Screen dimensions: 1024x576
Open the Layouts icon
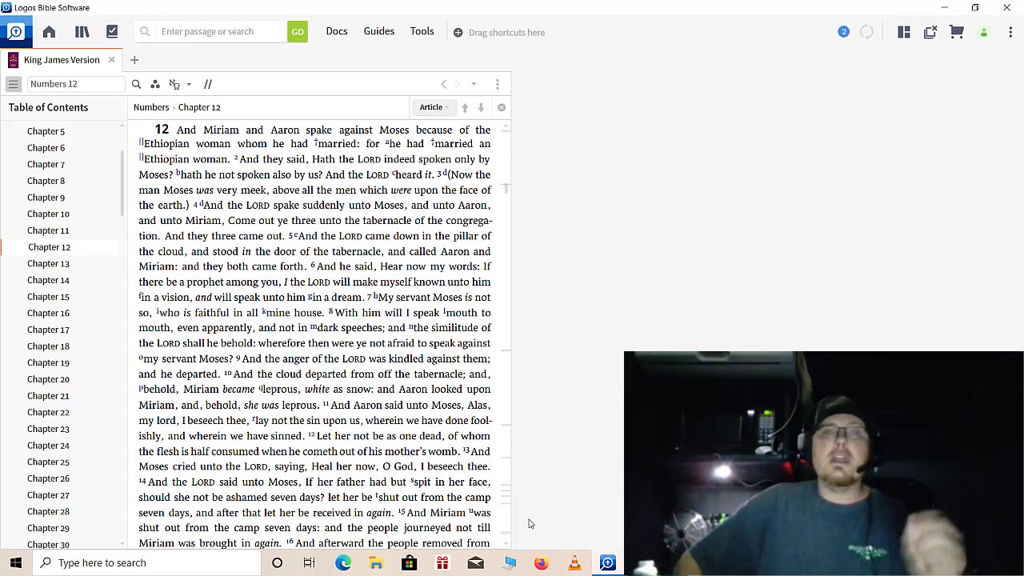[904, 32]
